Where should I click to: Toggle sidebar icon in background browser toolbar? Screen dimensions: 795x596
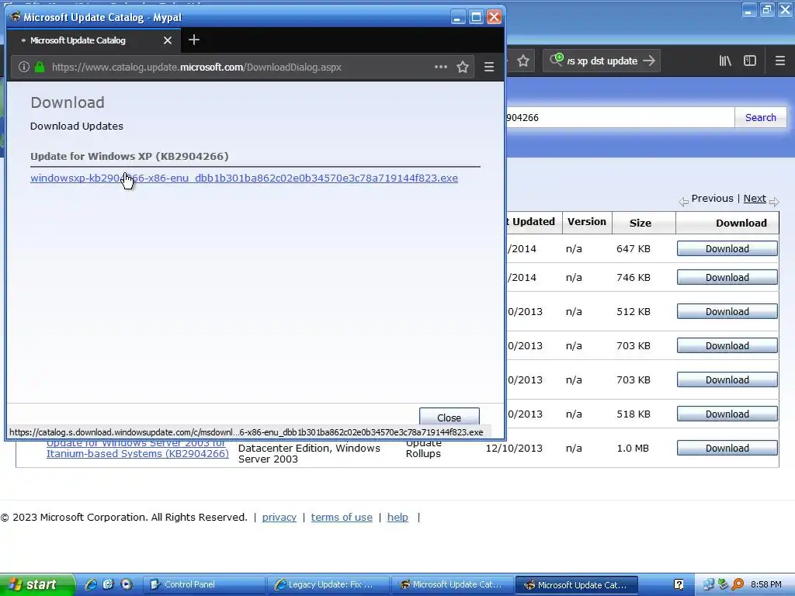pyautogui.click(x=750, y=61)
